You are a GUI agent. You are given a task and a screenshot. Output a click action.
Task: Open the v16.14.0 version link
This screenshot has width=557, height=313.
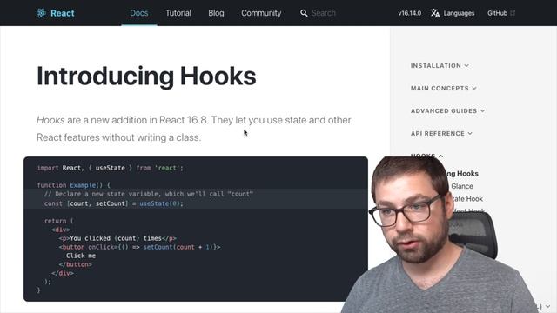click(x=410, y=13)
